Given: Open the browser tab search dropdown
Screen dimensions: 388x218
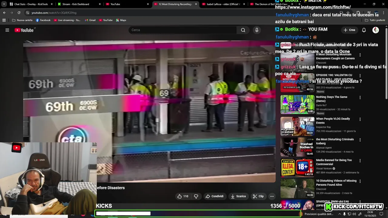Looking at the screenshot, I should pos(4,4).
